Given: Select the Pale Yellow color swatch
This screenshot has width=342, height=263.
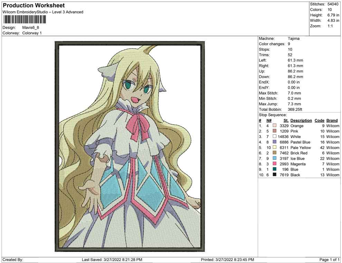Looking at the screenshot, I should pyautogui.click(x=275, y=147).
